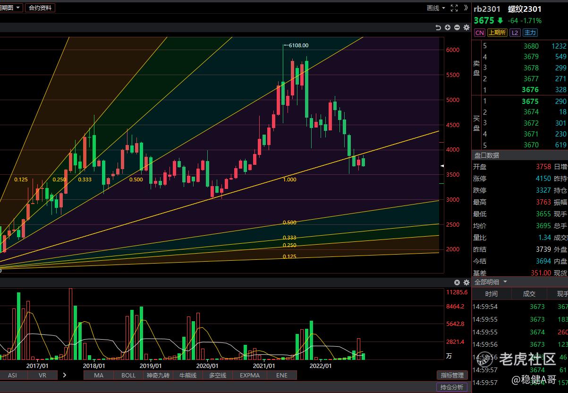Click the 最低 value 3655
Viewport: 568px width, 393px height.
(543, 214)
